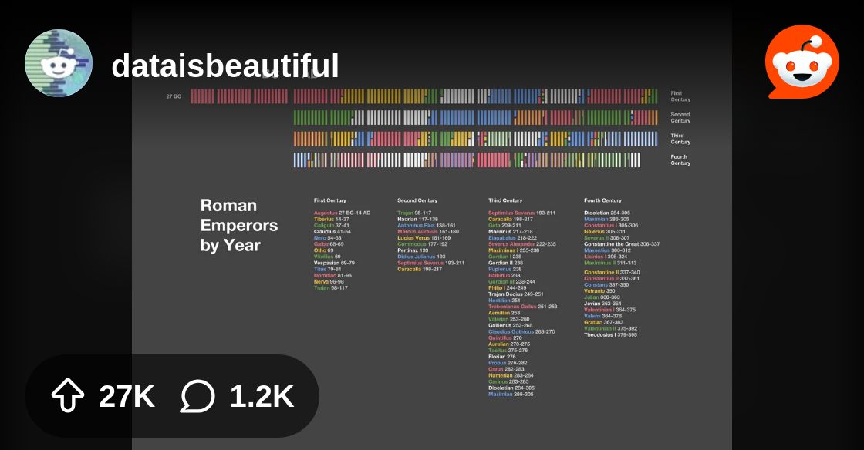Click the Second Century label beside the timeline

point(680,118)
